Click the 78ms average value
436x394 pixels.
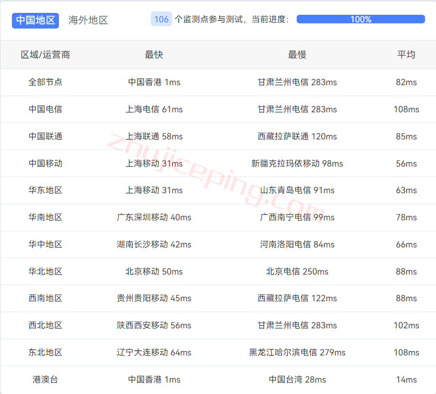pyautogui.click(x=406, y=217)
